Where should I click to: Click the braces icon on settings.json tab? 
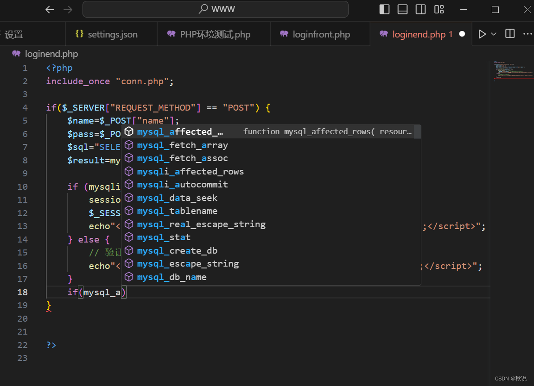[79, 34]
